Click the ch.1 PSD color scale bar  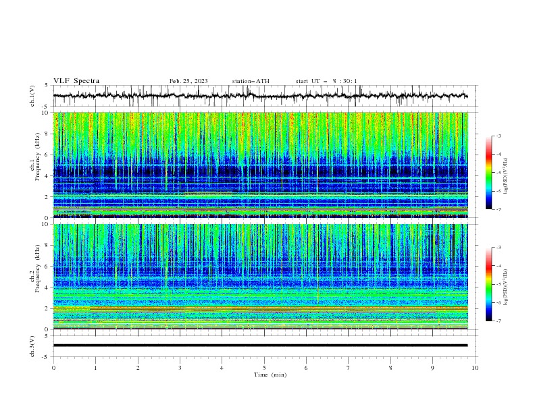489,173
